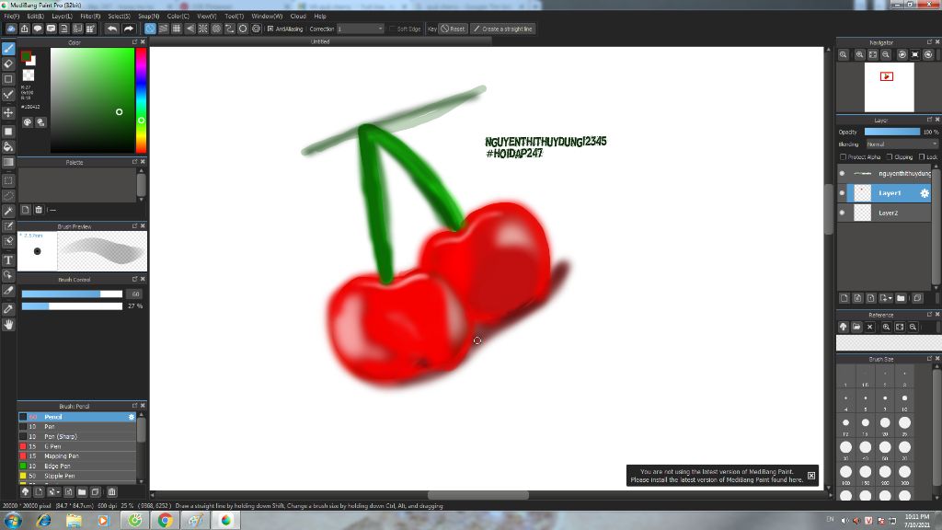Select the transparent color swatch
Viewport: 942px width, 530px height.
29,75
